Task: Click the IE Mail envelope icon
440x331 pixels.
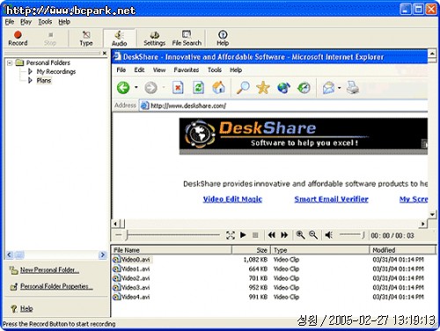Action: pos(328,88)
